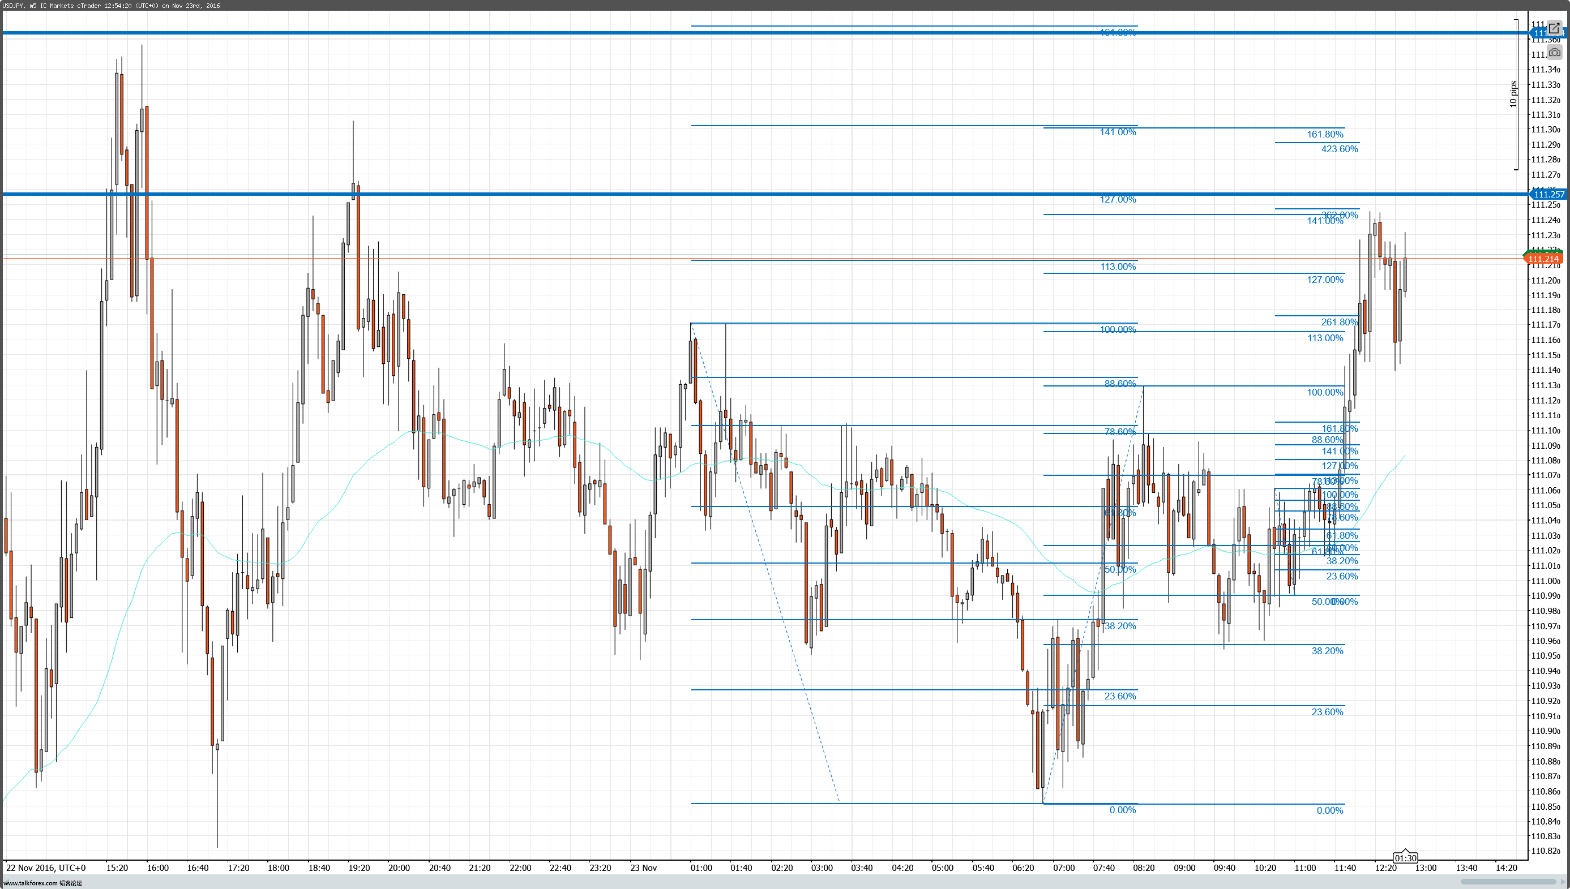1570x889 pixels.
Task: Click the 20:00 time axis label
Action: (399, 867)
